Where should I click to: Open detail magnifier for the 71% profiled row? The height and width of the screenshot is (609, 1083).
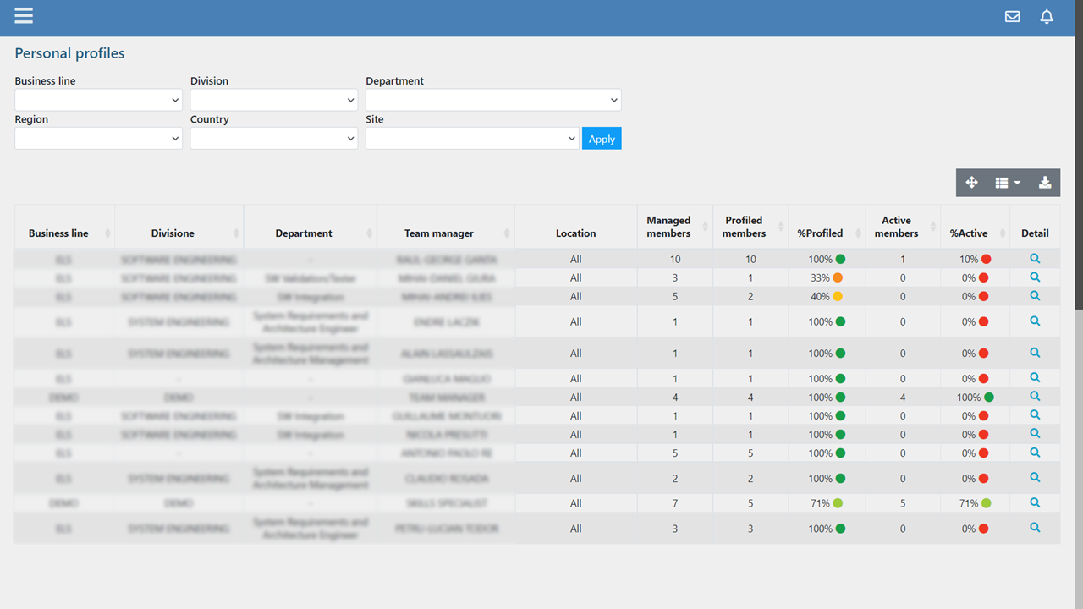[x=1035, y=502]
